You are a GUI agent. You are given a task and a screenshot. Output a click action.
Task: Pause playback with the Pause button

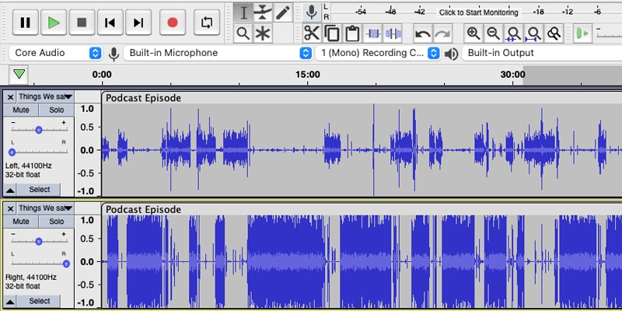[26, 23]
